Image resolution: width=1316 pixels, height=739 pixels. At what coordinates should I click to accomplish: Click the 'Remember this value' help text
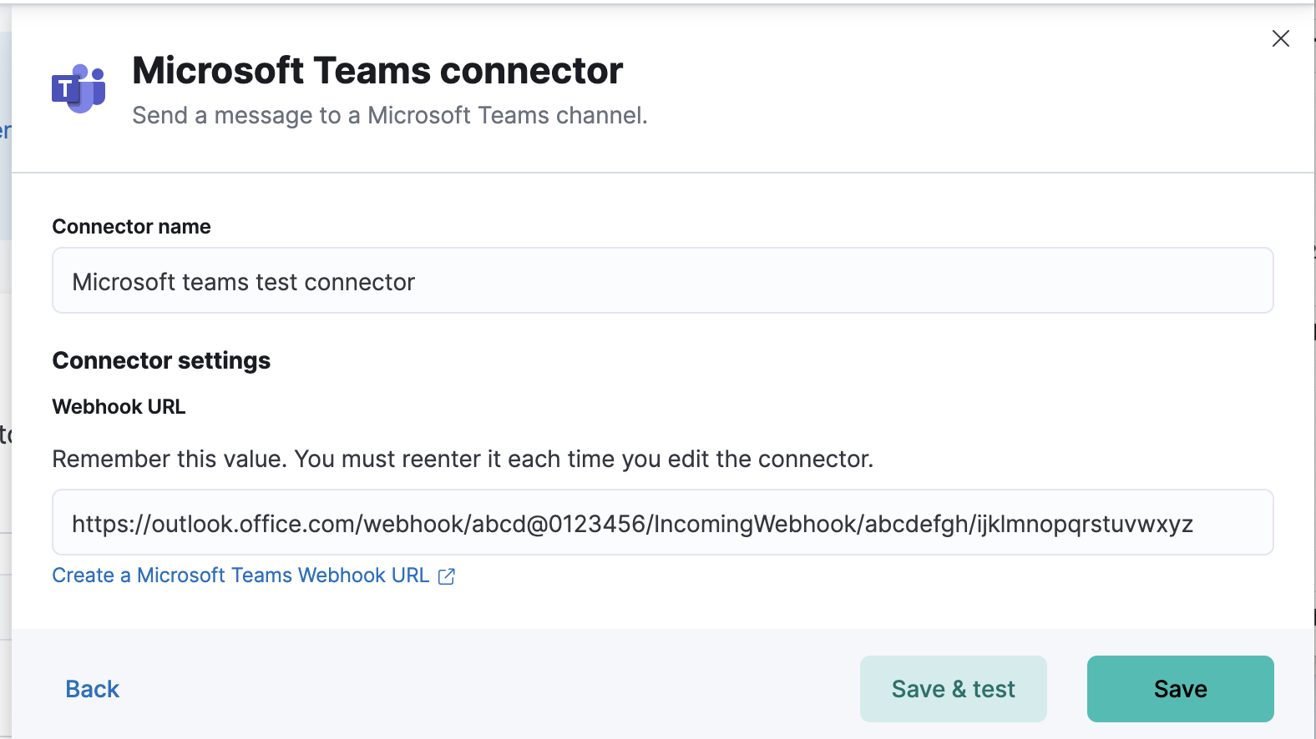(463, 460)
